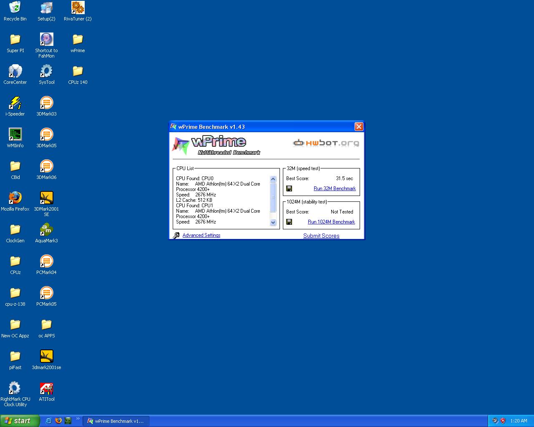Open Advanced Settings link
The height and width of the screenshot is (427, 534).
(202, 235)
